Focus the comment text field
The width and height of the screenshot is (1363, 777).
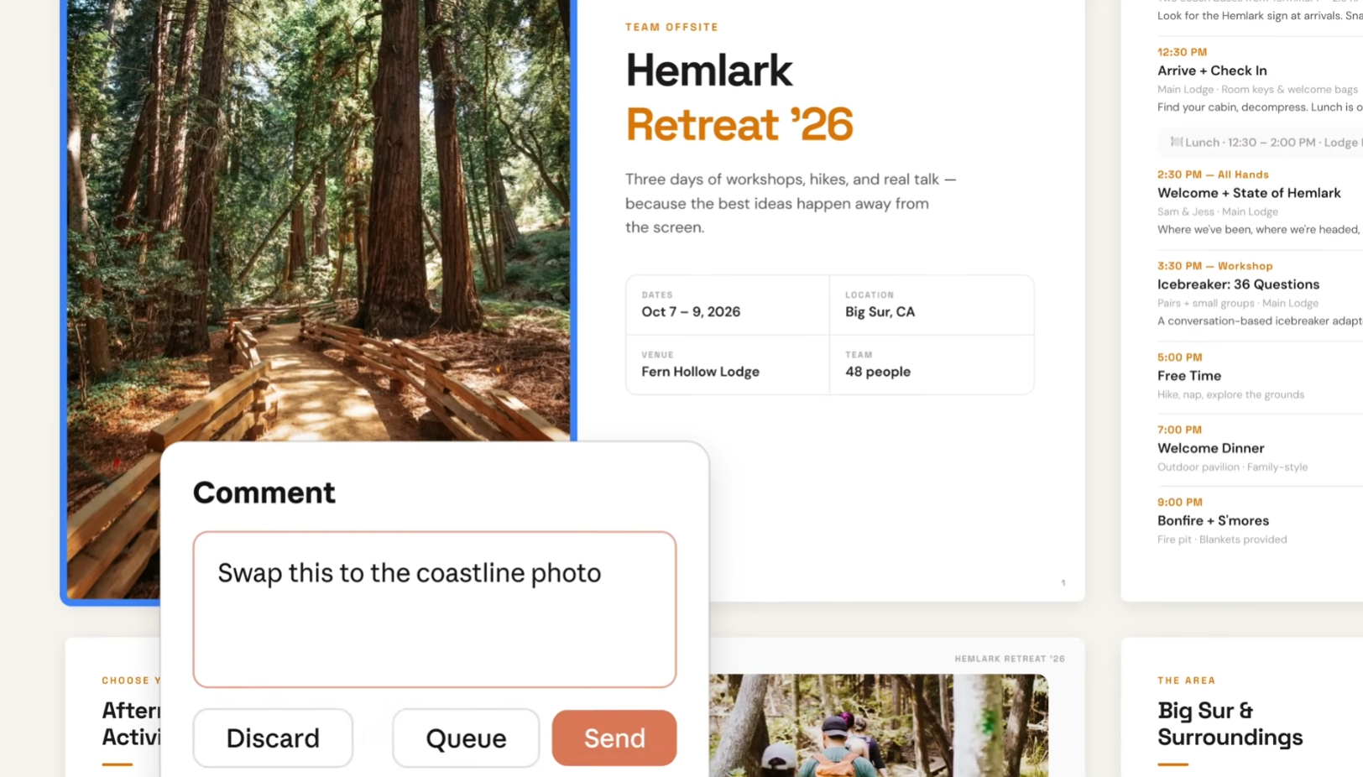[x=434, y=609]
